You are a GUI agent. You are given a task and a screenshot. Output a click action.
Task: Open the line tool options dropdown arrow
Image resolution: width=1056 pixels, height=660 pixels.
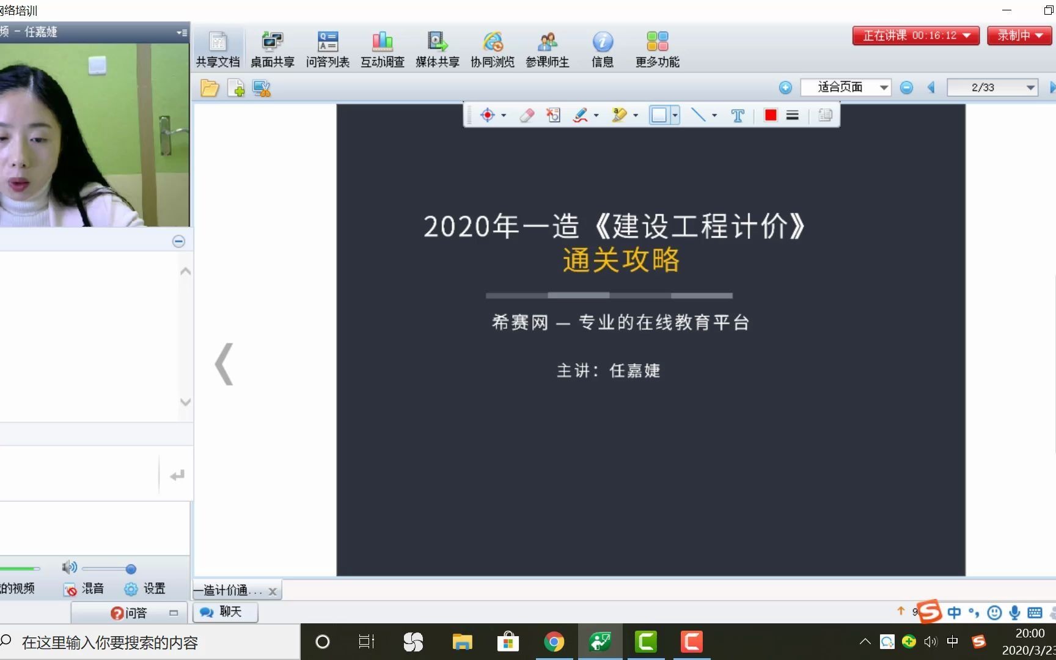[714, 115]
